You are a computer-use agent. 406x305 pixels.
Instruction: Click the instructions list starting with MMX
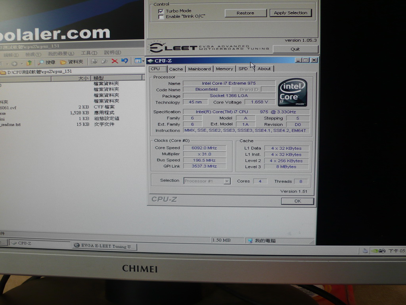(246, 130)
